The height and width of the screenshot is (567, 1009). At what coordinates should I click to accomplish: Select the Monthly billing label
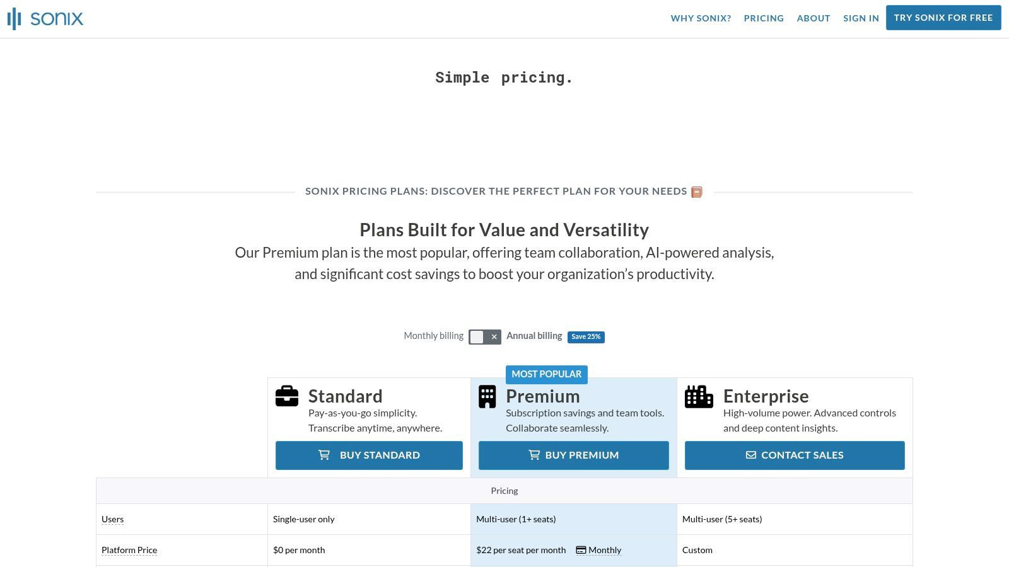433,336
